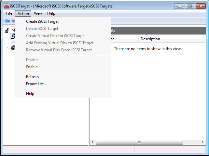Click the 'There are no items to show' text
This screenshot has height=156, width=209.
[x=148, y=49]
